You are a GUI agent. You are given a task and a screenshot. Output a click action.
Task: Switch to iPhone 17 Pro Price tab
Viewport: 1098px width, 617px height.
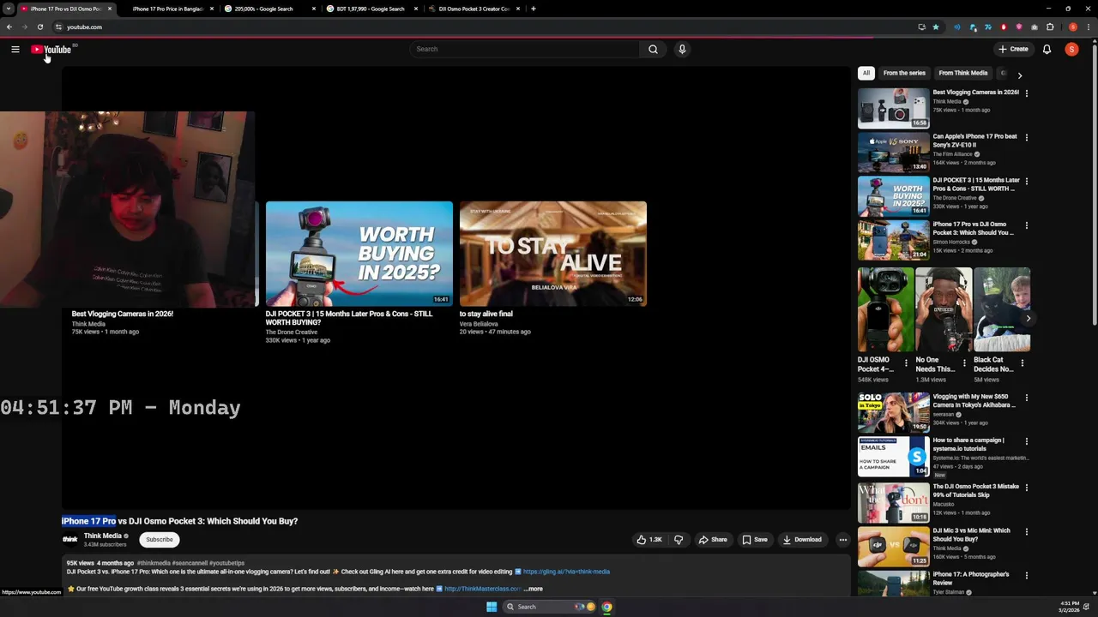[x=167, y=9]
